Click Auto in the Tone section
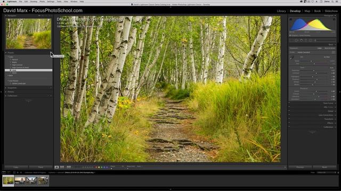The image size is (341, 191). point(331,68)
